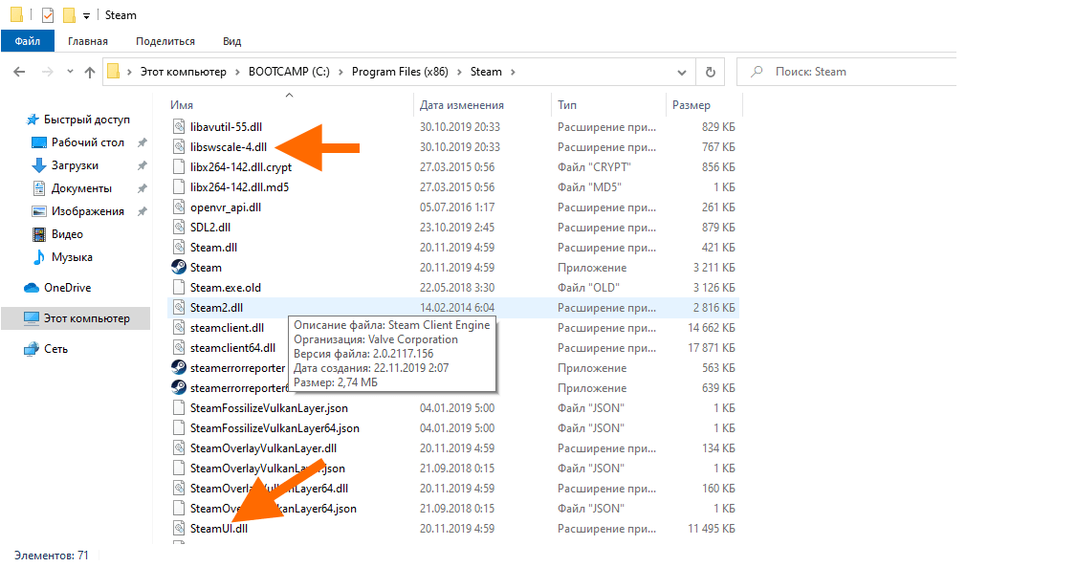This screenshot has width=1076, height=567.
Task: Select SteamFossilizeVulkanLayer64.json file
Action: pos(274,427)
